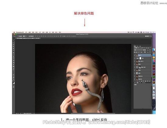The height and width of the screenshot is (128, 167).
Task: Lock transparent pixels in the Layers panel
Action: 137,52
